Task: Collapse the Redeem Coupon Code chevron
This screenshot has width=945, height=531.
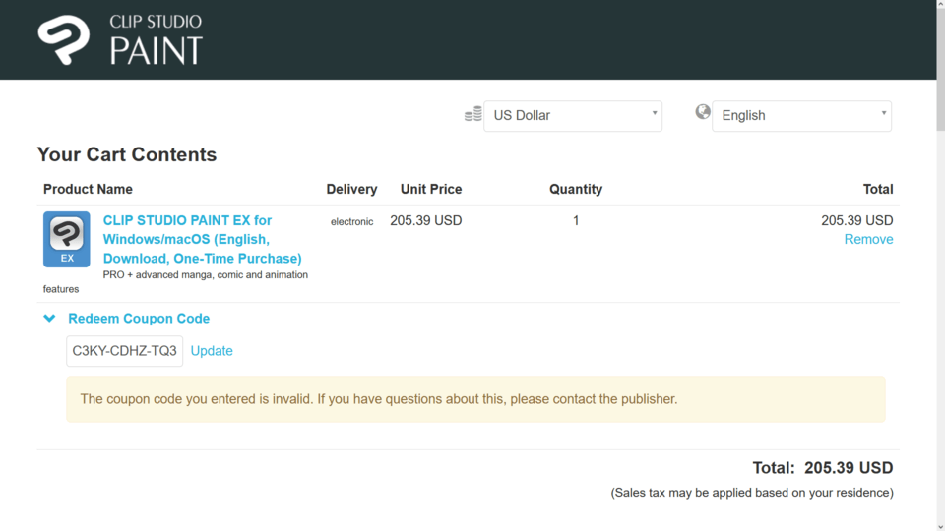Action: pos(49,319)
